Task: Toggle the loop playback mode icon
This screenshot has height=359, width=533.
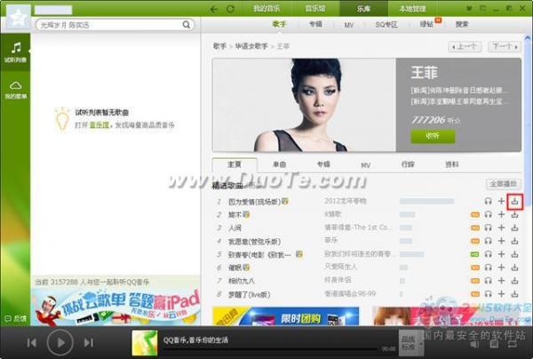Action: tap(512, 344)
